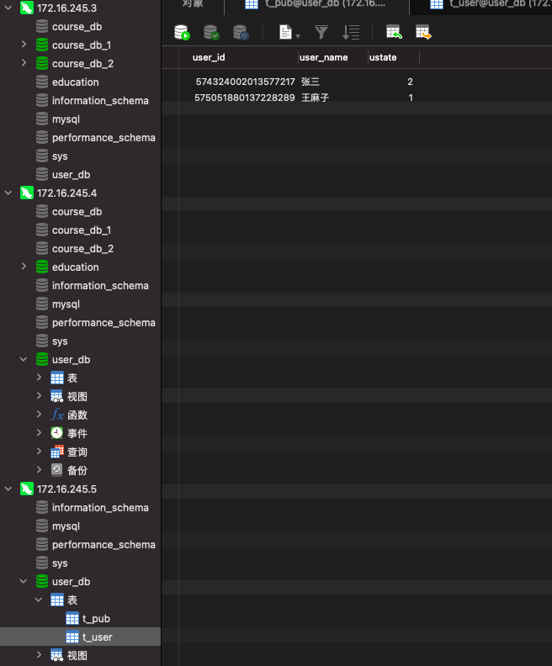Click the Export table data icon

tap(423, 32)
